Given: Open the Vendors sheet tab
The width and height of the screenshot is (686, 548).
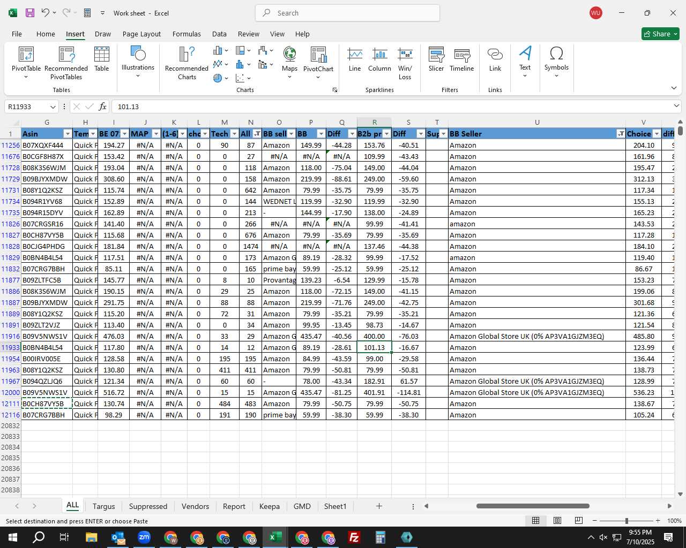Looking at the screenshot, I should 195,506.
